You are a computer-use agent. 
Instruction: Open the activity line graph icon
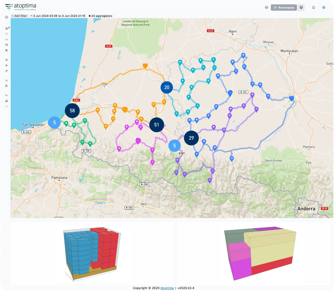7,95
